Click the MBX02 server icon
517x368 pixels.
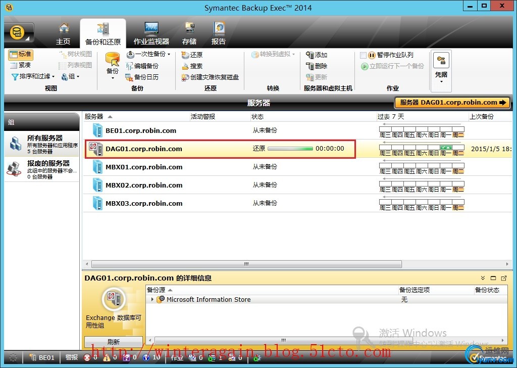97,185
